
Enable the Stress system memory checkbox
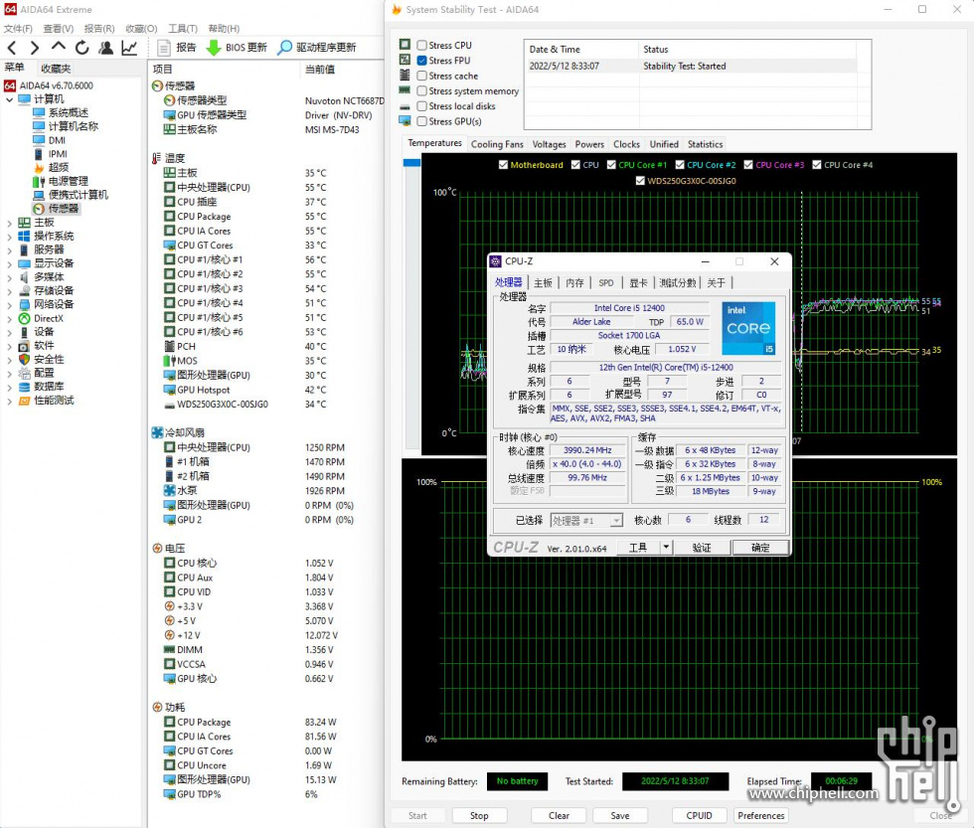point(421,90)
